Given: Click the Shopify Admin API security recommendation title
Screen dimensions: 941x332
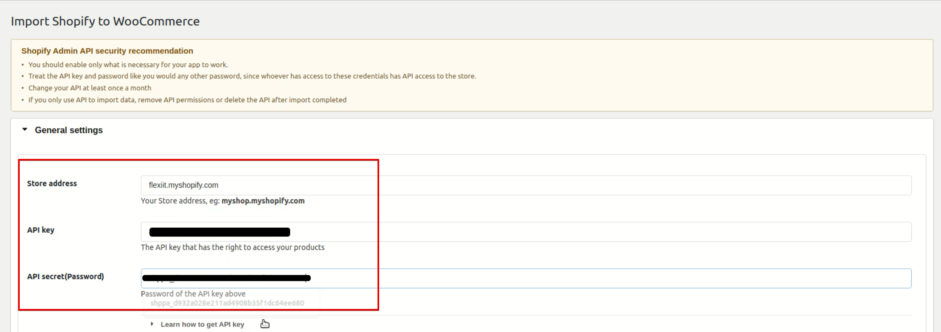Looking at the screenshot, I should [x=107, y=51].
